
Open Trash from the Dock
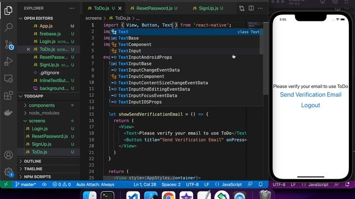pyautogui.click(x=265, y=195)
